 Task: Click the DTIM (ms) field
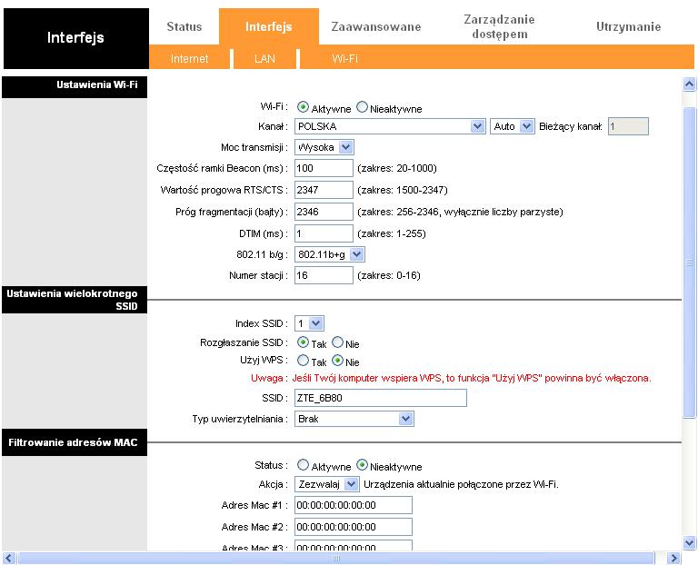(324, 233)
